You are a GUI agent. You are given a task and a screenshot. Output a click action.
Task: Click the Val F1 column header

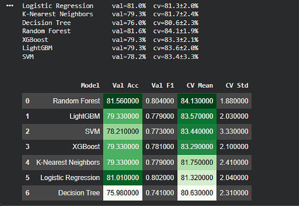163,85
